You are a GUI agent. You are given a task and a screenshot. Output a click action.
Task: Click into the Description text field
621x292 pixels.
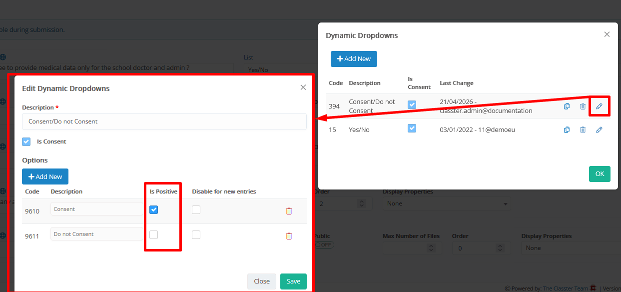[164, 121]
